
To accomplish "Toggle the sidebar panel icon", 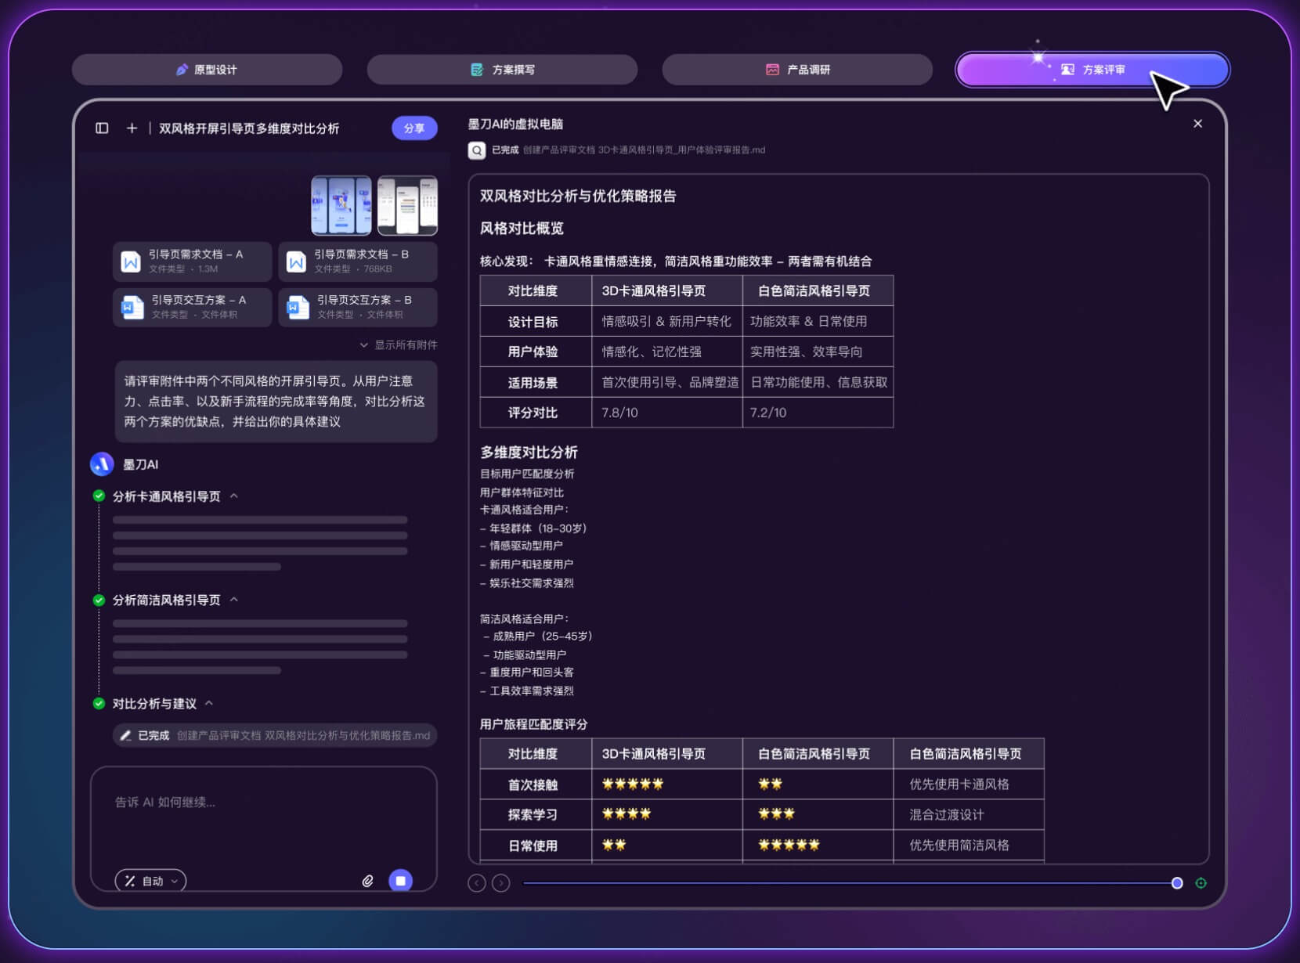I will [x=102, y=128].
